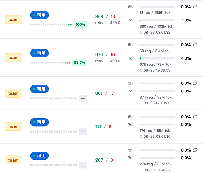
Task: Click clock icon beside 08-23 19:51:26
Action: 141,170
